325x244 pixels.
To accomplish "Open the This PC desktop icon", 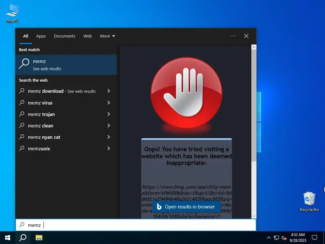I will (12, 13).
